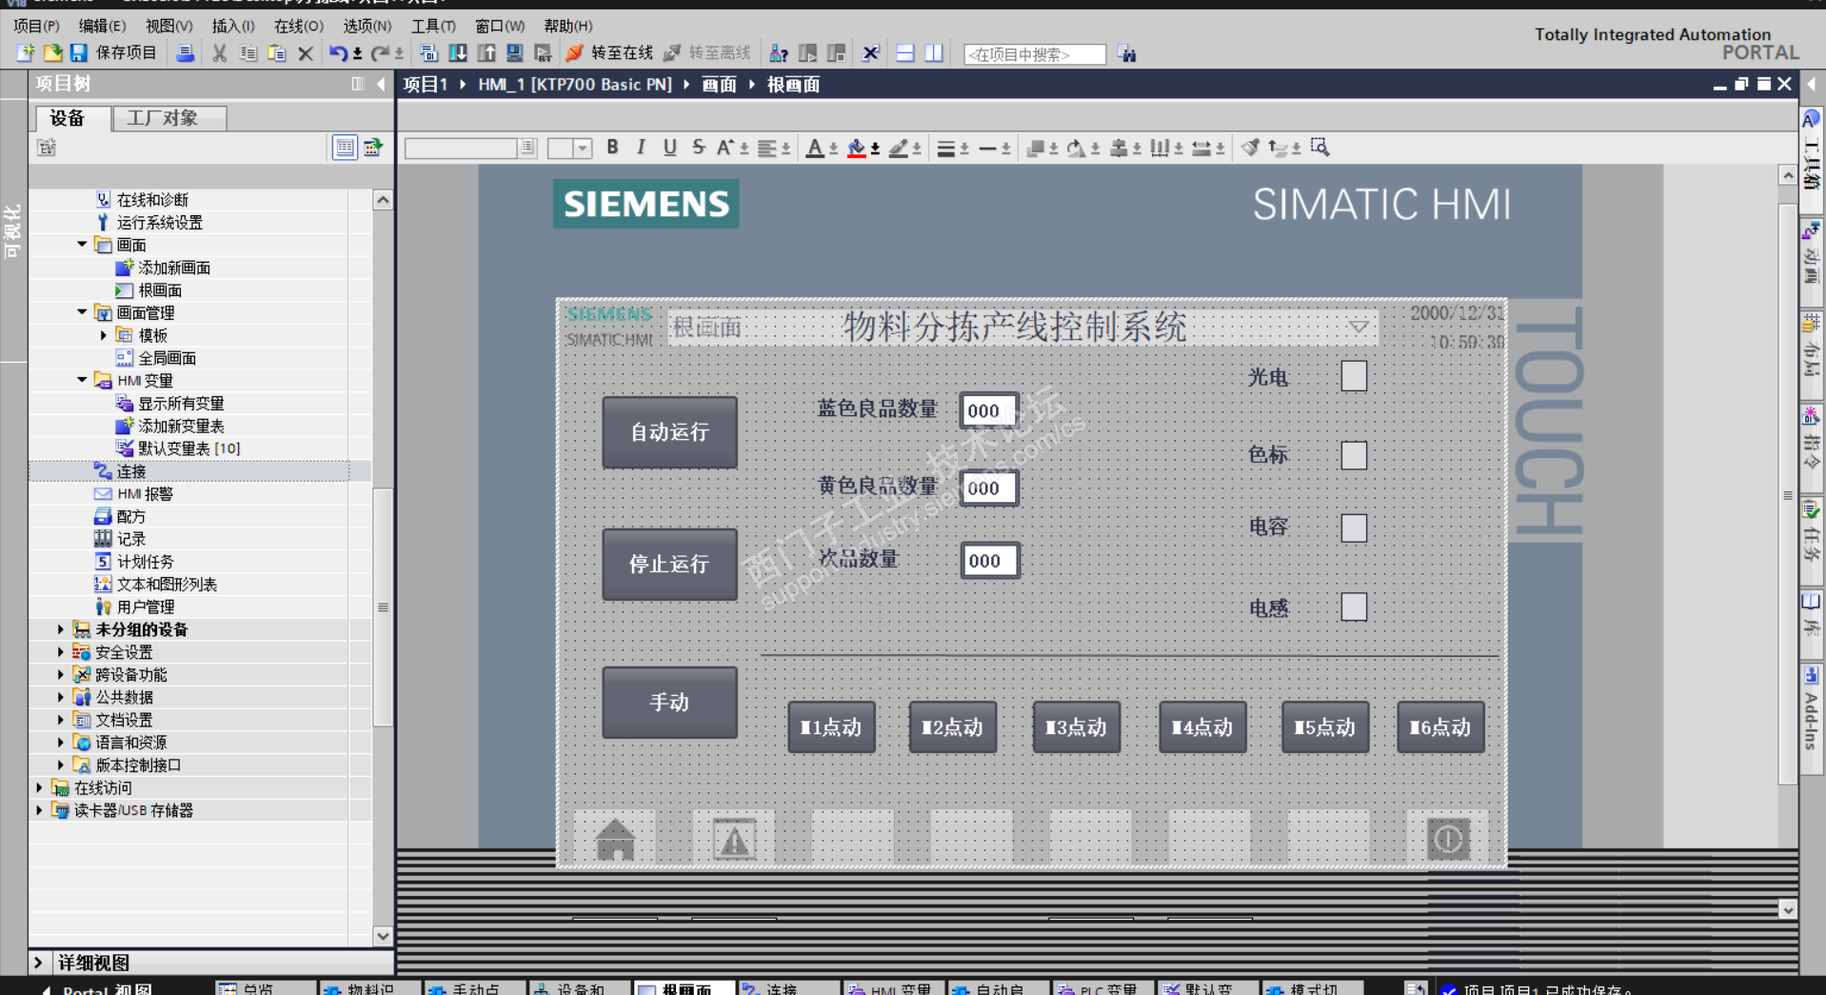Click the 连接 connections icon in tree
Image resolution: width=1826 pixels, height=995 pixels.
103,471
